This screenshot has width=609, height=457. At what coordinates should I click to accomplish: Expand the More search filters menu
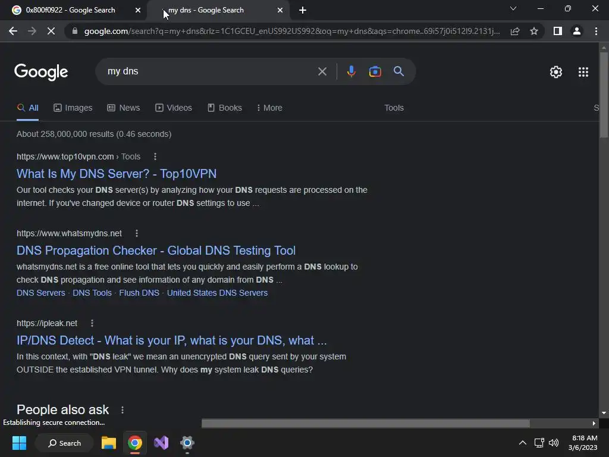click(x=269, y=108)
